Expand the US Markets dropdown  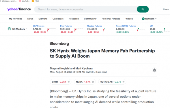tap(20, 29)
